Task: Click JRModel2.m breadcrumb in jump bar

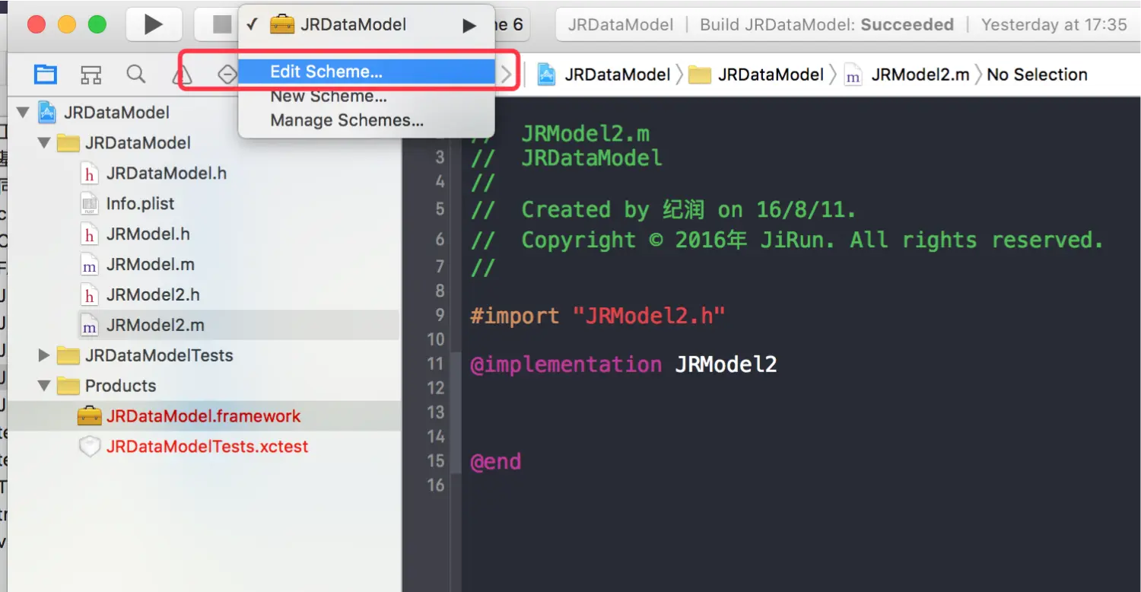Action: (x=907, y=75)
